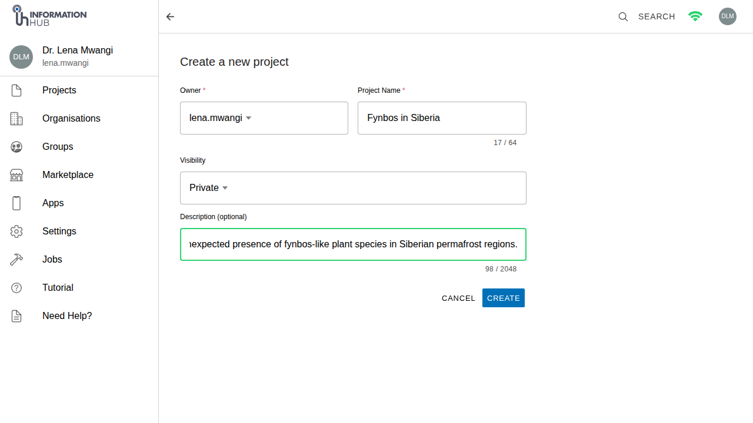Open the DLM avatar menu in top bar
This screenshot has width=753, height=423.
coord(728,16)
